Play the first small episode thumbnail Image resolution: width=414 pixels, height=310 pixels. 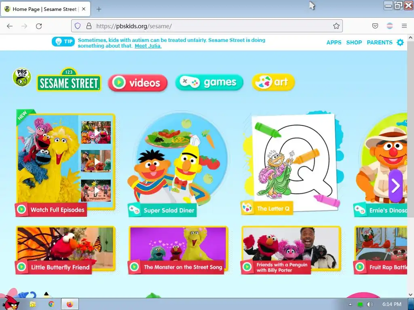pyautogui.click(x=96, y=132)
